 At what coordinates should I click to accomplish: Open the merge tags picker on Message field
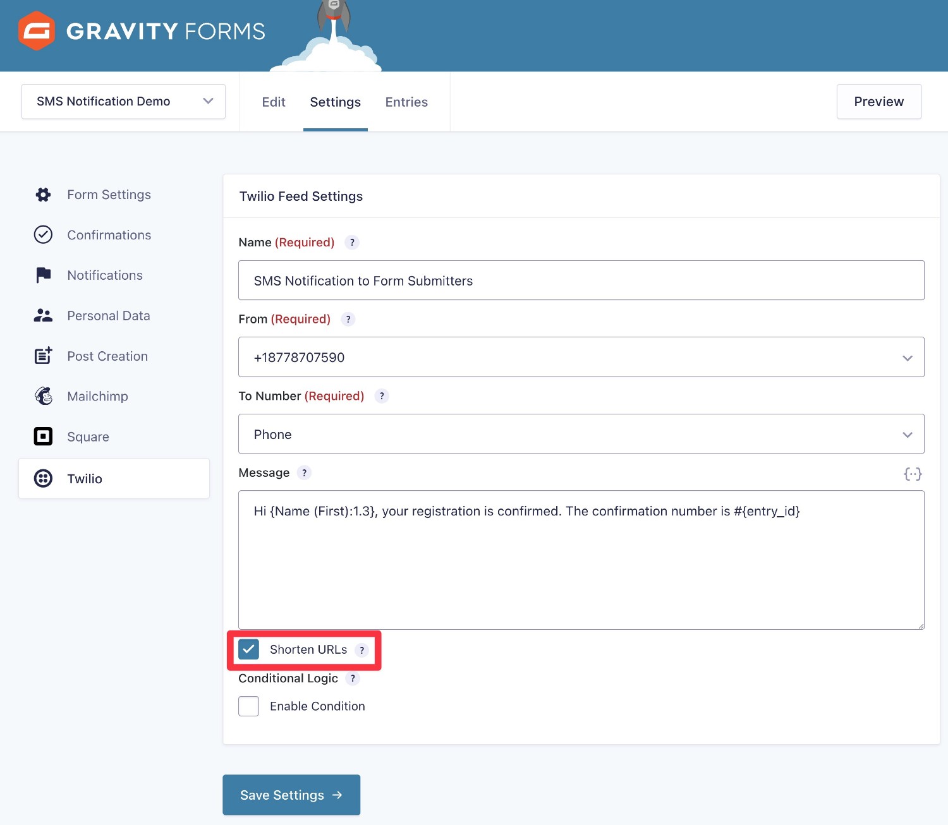point(912,473)
